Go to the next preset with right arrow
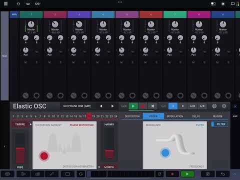The image size is (240, 180). click(x=112, y=106)
